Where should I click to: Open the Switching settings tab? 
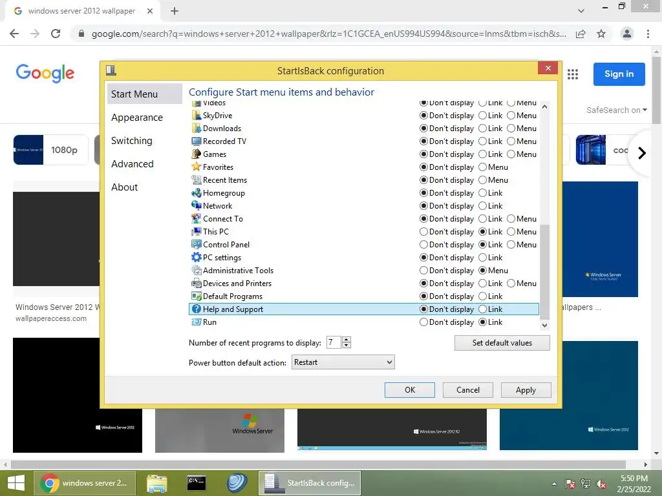pos(132,140)
